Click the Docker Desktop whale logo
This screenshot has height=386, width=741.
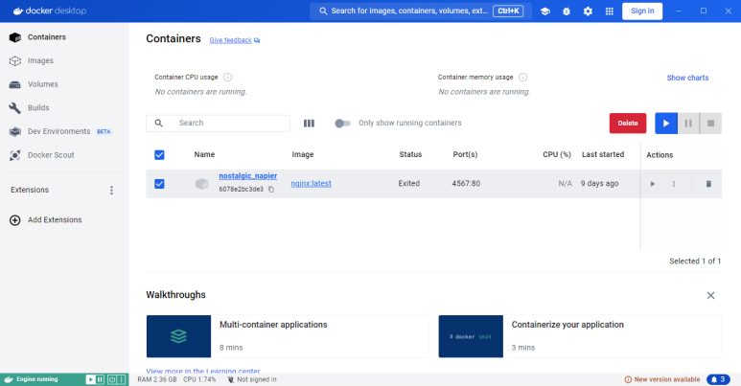tap(18, 11)
